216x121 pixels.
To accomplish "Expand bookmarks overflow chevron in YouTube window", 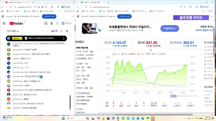I will [x=60, y=11].
